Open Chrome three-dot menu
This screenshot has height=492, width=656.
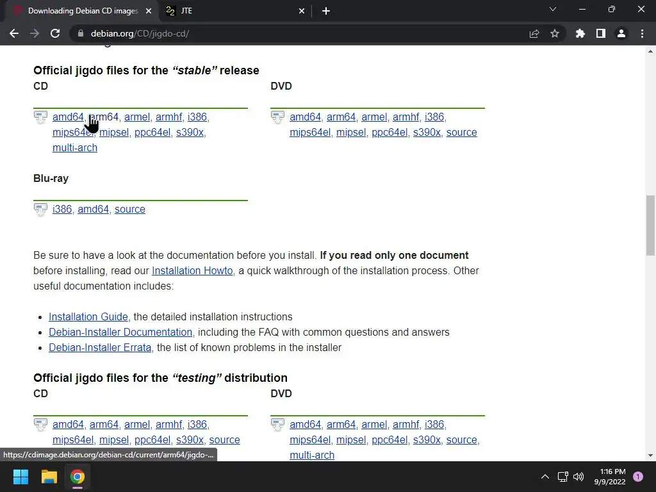642,33
